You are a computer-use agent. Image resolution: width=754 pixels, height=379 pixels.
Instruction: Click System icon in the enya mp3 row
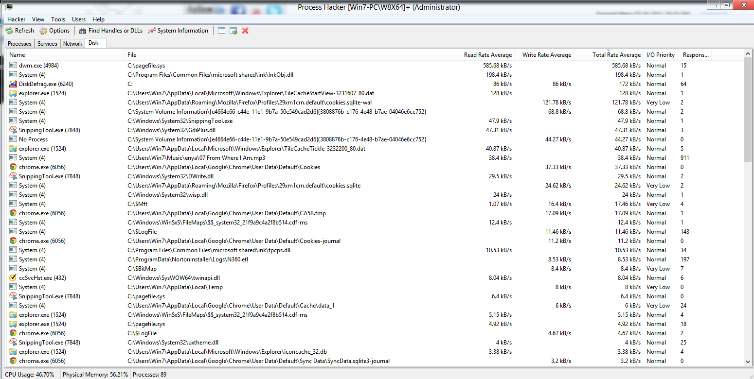[13, 158]
